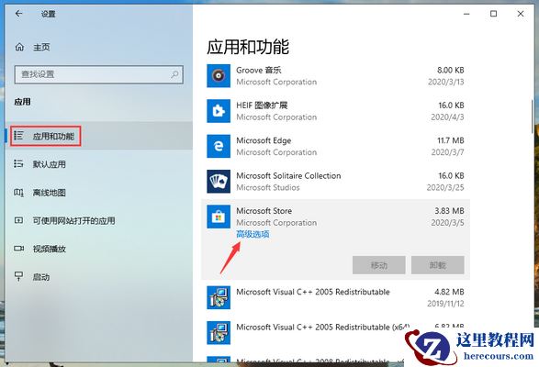This screenshot has width=539, height=367.
Task: Select the 离线地图 map icon
Action: [18, 193]
